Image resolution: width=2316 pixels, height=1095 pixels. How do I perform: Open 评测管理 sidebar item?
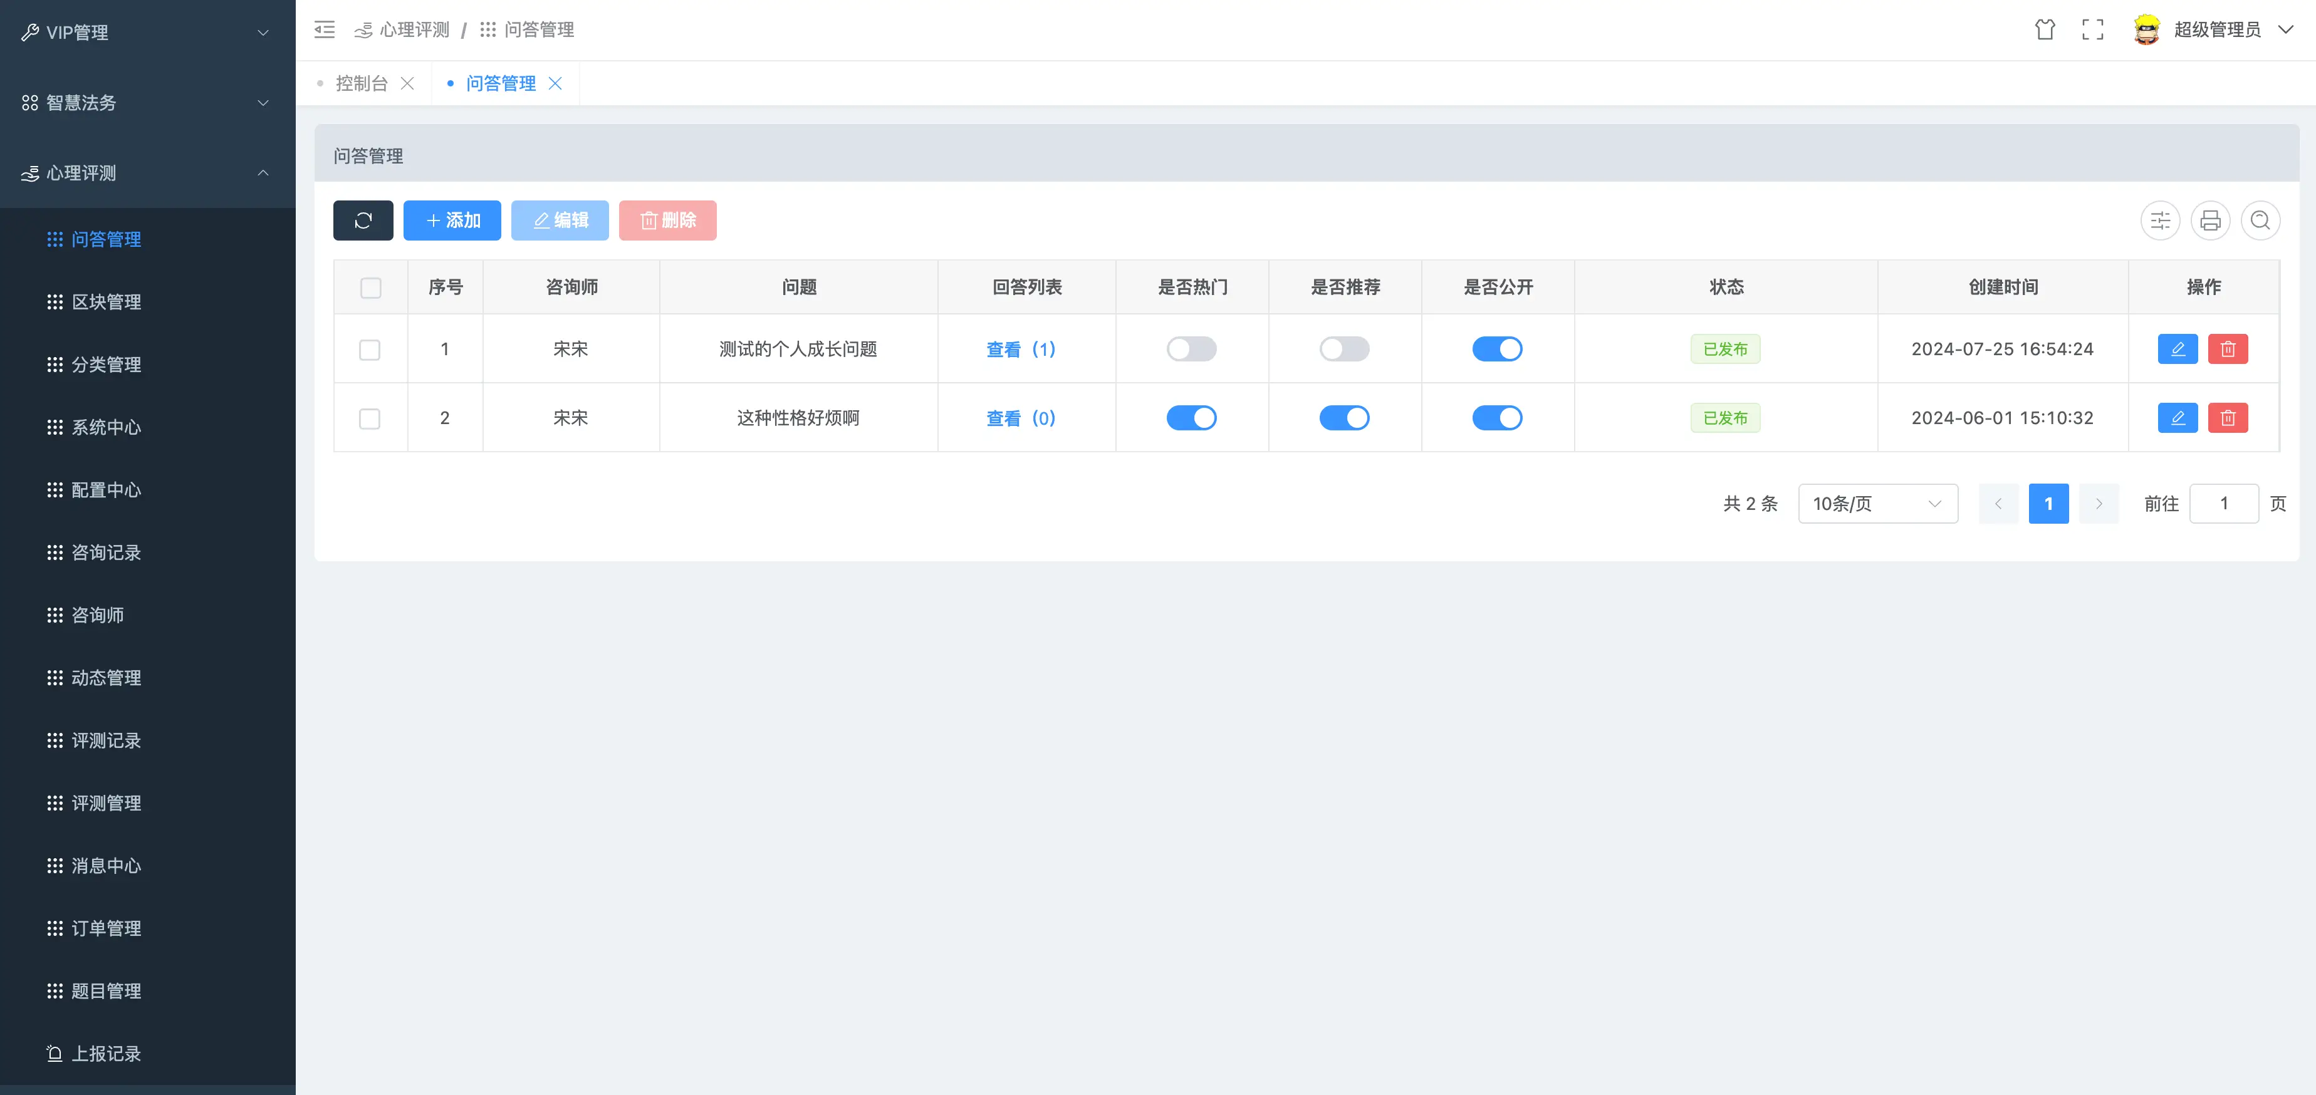pos(147,804)
